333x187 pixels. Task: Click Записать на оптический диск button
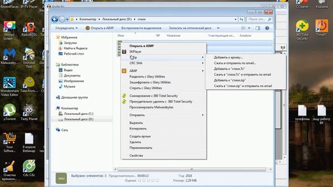point(190,28)
